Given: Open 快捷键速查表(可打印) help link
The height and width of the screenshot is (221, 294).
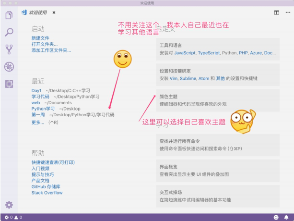Looking at the screenshot, I should click(x=53, y=162).
